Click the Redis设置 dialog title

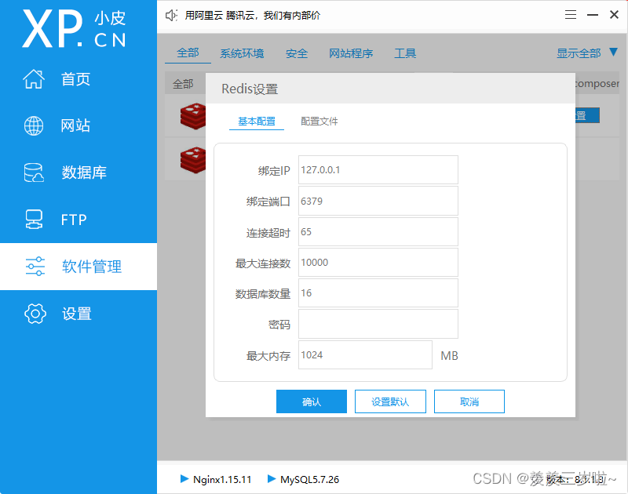[x=250, y=89]
